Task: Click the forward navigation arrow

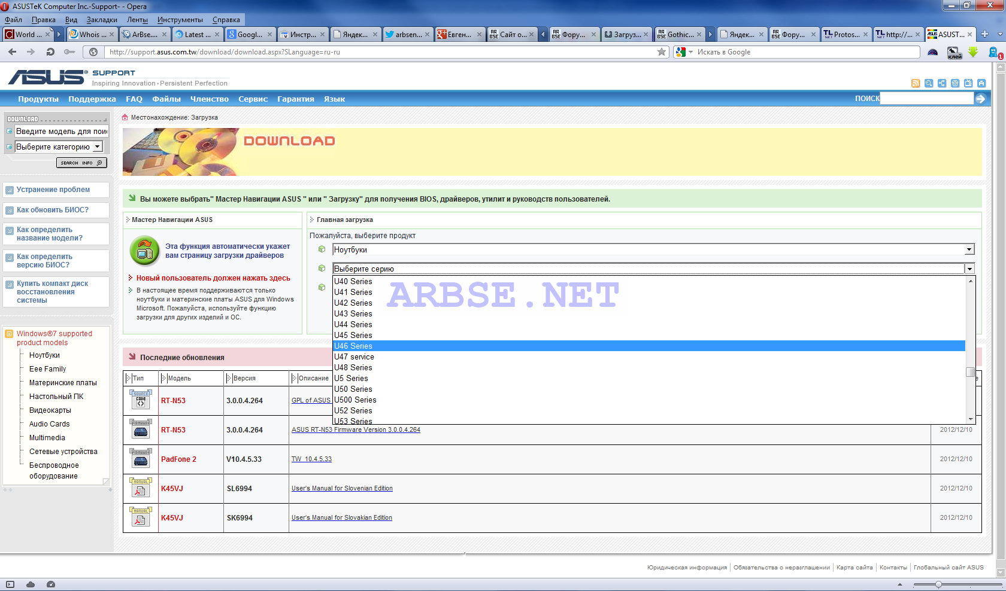Action: (x=31, y=52)
